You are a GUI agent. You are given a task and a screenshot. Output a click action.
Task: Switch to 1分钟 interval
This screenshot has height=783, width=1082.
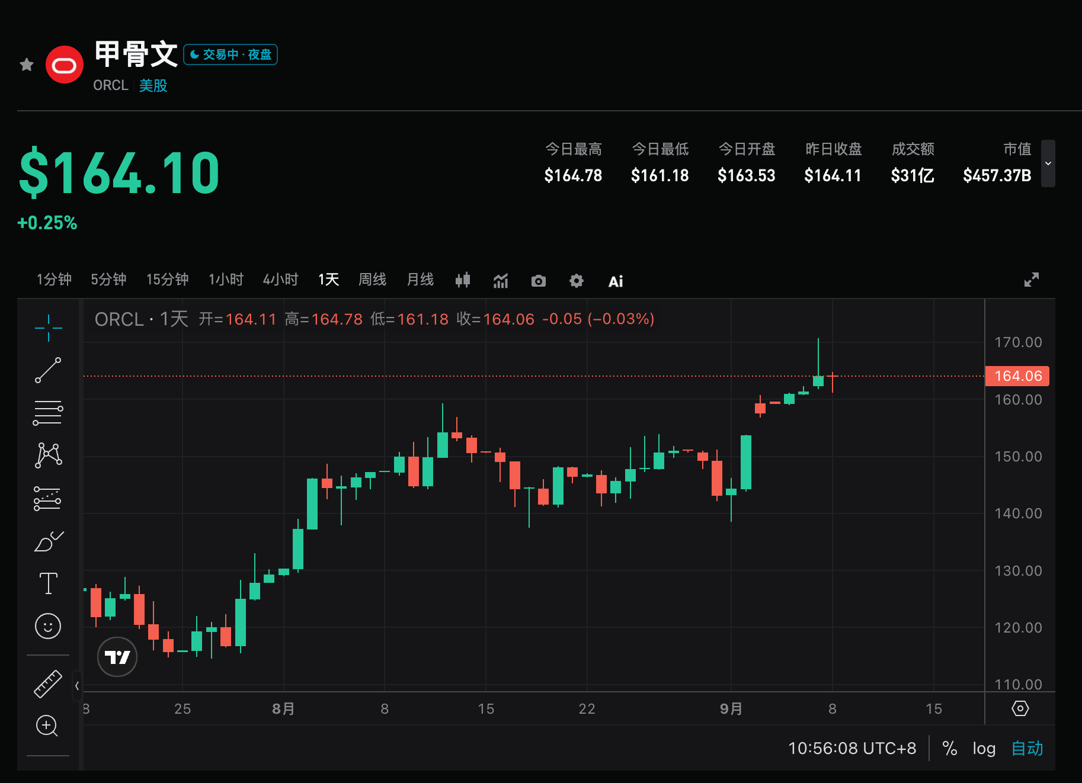tap(54, 280)
